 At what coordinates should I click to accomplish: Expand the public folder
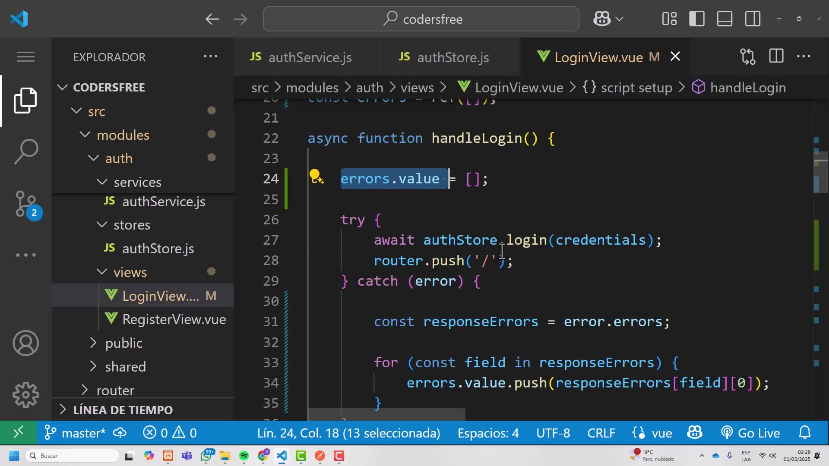[x=93, y=343]
